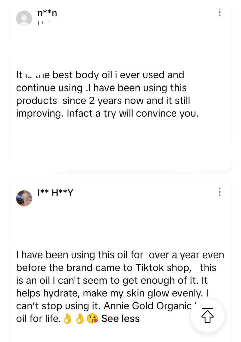Image resolution: width=241 pixels, height=342 pixels.
Task: Click the 'oil for life.' text
Action: (x=38, y=318)
